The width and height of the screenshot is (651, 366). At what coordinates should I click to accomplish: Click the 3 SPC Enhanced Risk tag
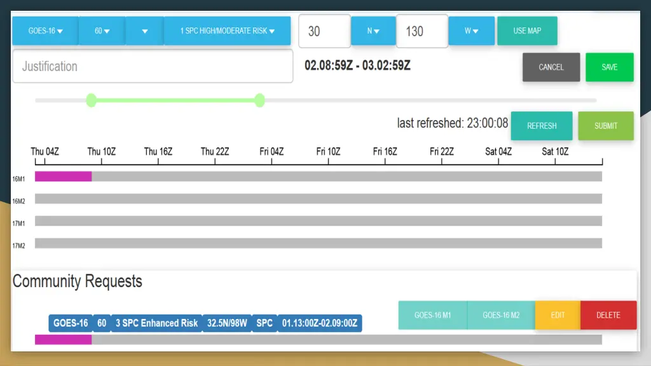[x=156, y=323]
